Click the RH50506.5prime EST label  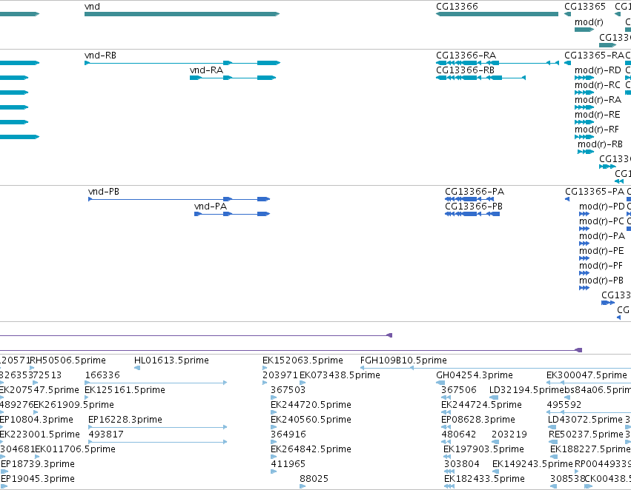tap(68, 360)
